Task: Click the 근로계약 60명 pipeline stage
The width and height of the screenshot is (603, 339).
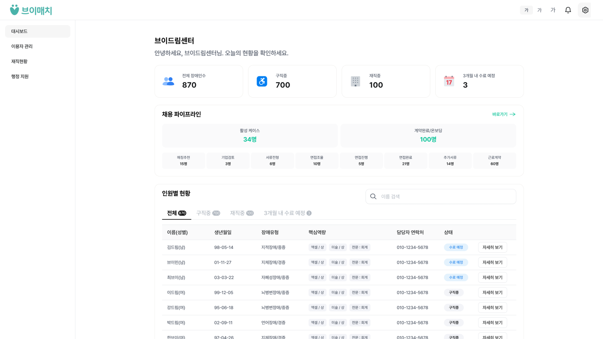Action: click(494, 161)
